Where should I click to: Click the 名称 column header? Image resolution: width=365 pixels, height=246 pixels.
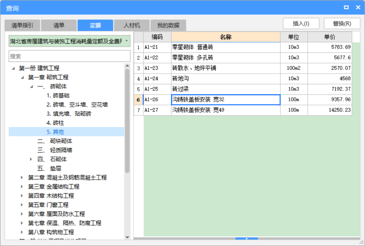coord(226,37)
